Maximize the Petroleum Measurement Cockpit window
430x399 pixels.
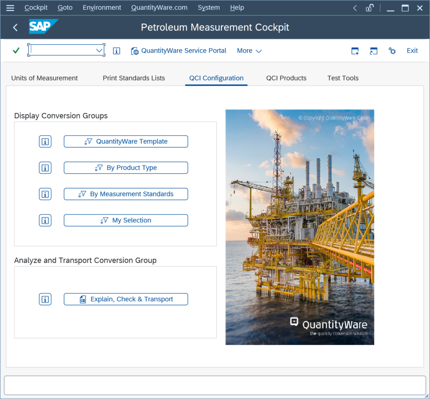(x=405, y=8)
